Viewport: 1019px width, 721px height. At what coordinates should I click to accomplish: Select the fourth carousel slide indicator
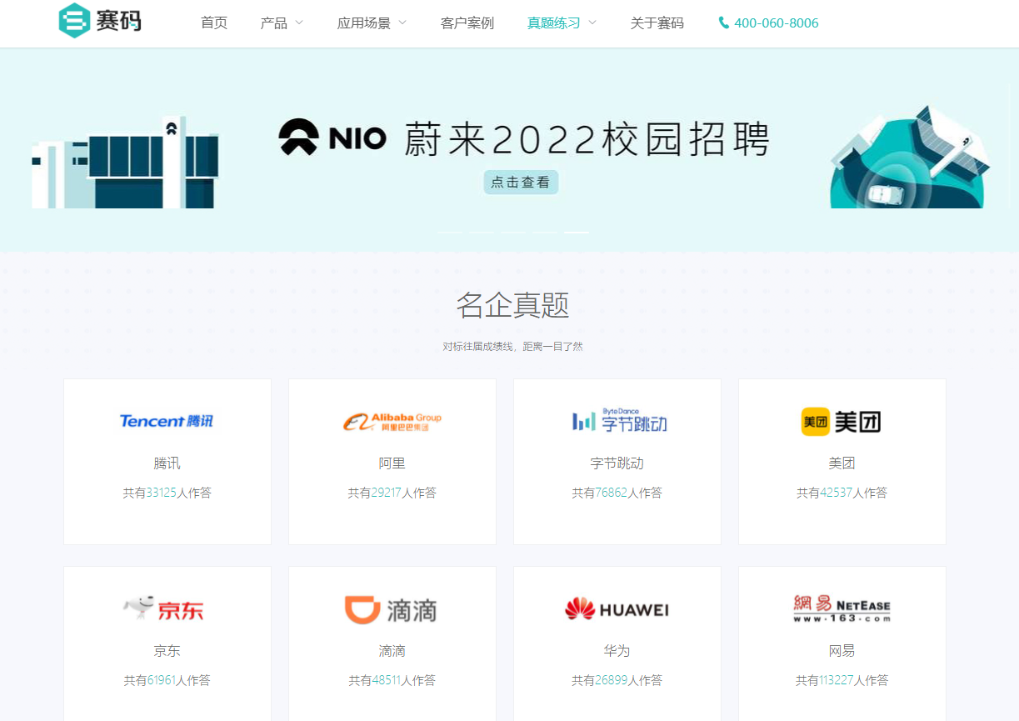(x=544, y=232)
